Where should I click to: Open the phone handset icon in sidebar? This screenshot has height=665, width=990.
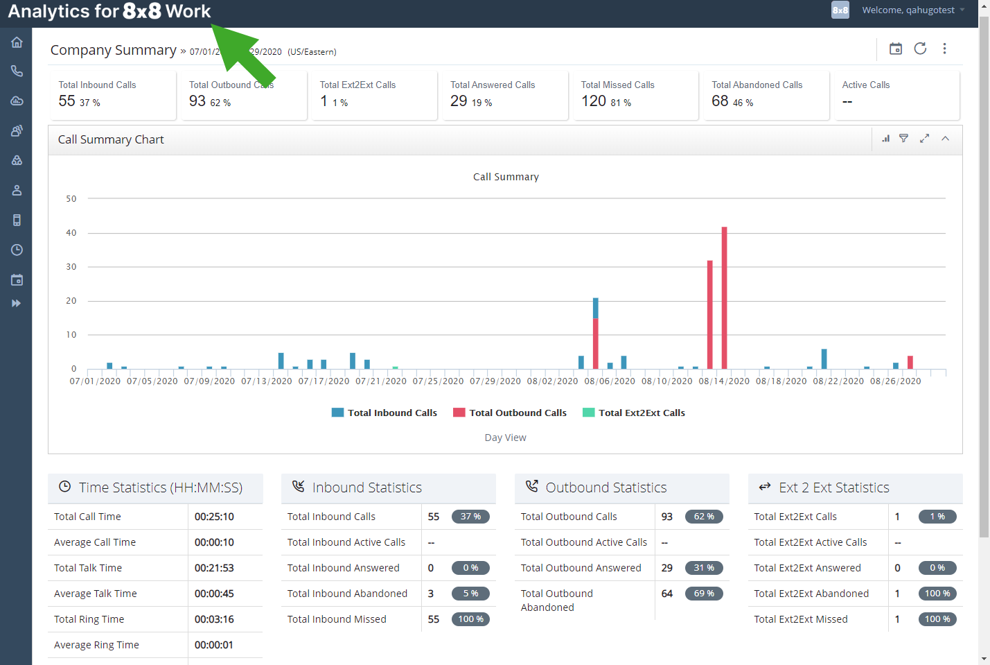pyautogui.click(x=17, y=71)
